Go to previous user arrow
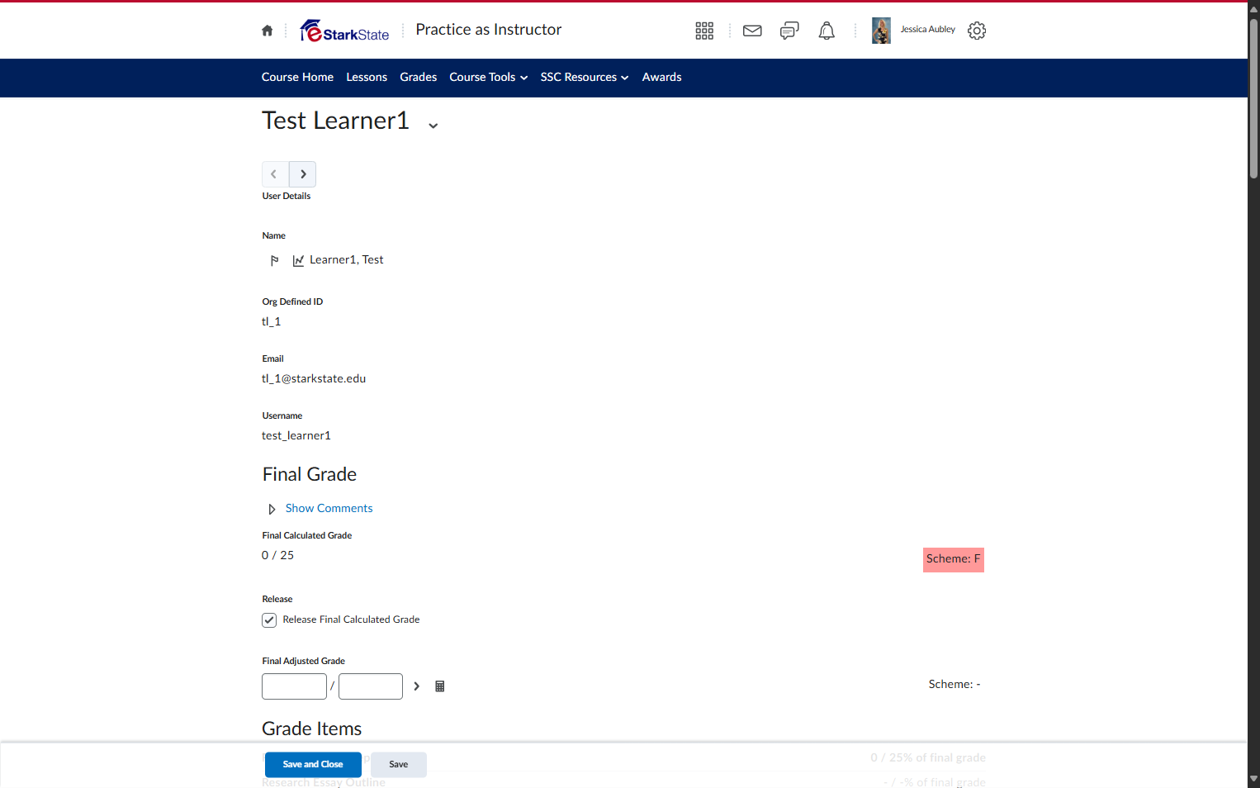This screenshot has height=788, width=1260. pos(275,174)
